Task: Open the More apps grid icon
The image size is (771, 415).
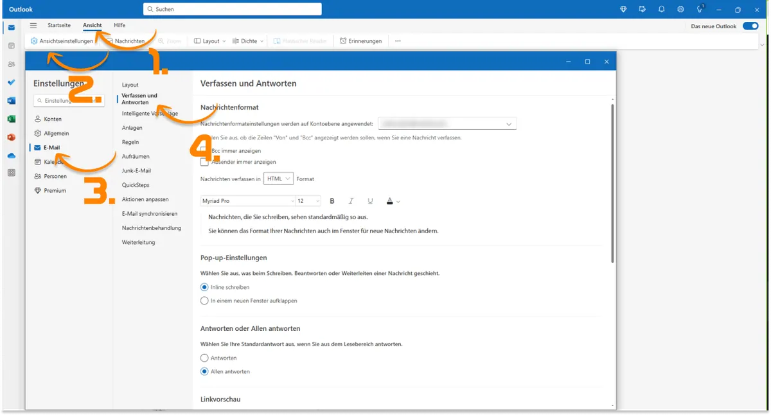Action: [12, 173]
